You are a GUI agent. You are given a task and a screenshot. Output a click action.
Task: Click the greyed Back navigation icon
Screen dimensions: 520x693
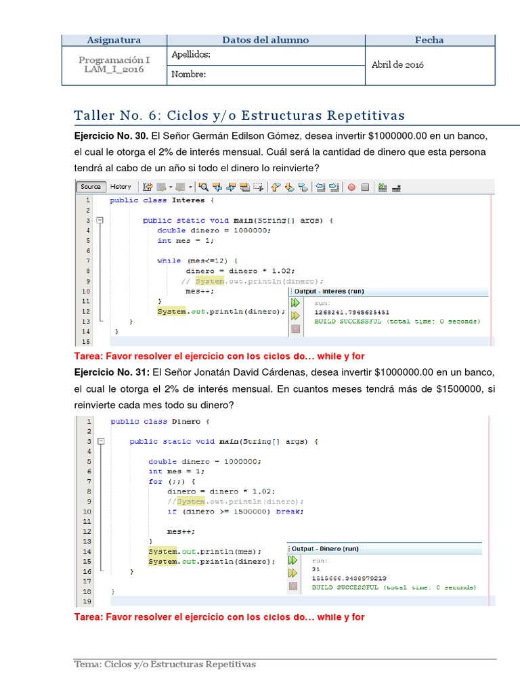click(x=161, y=187)
